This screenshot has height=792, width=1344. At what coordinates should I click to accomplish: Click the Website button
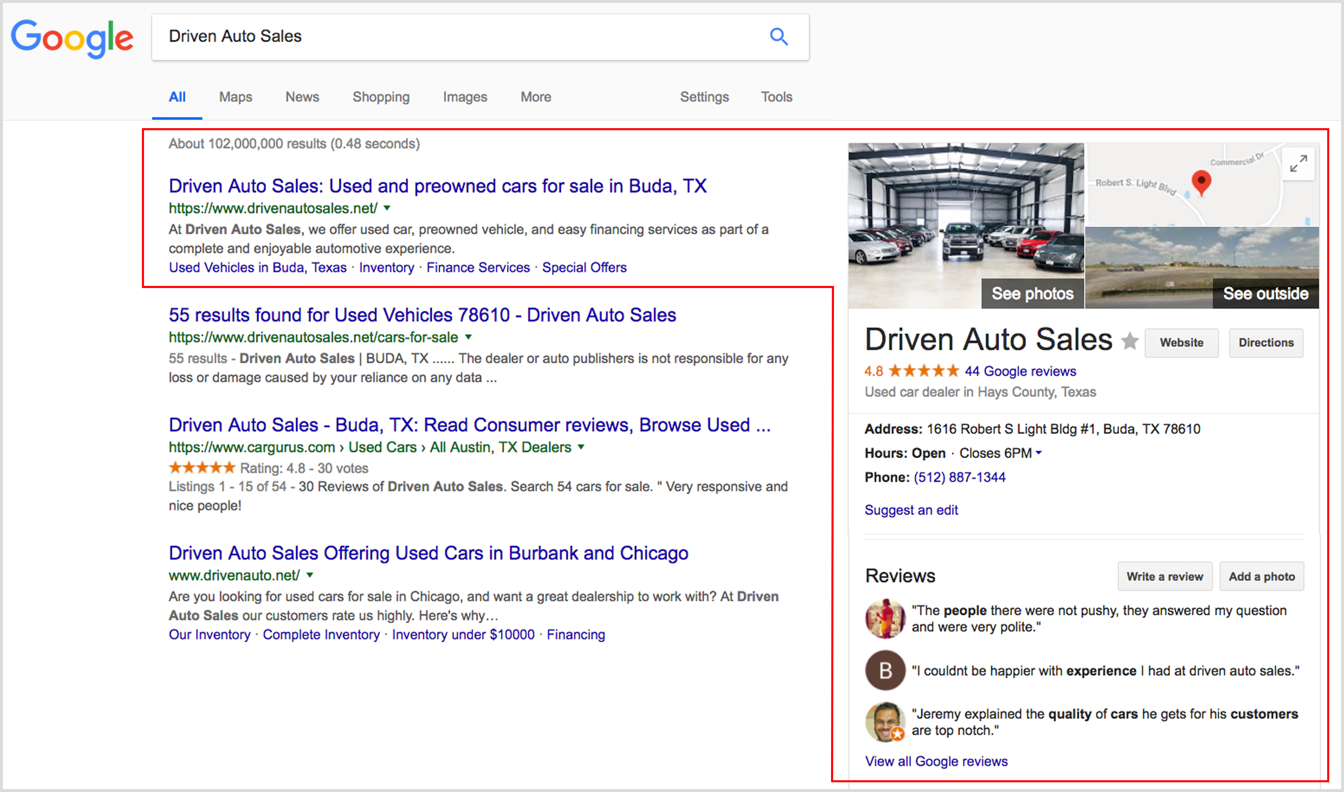click(1181, 343)
